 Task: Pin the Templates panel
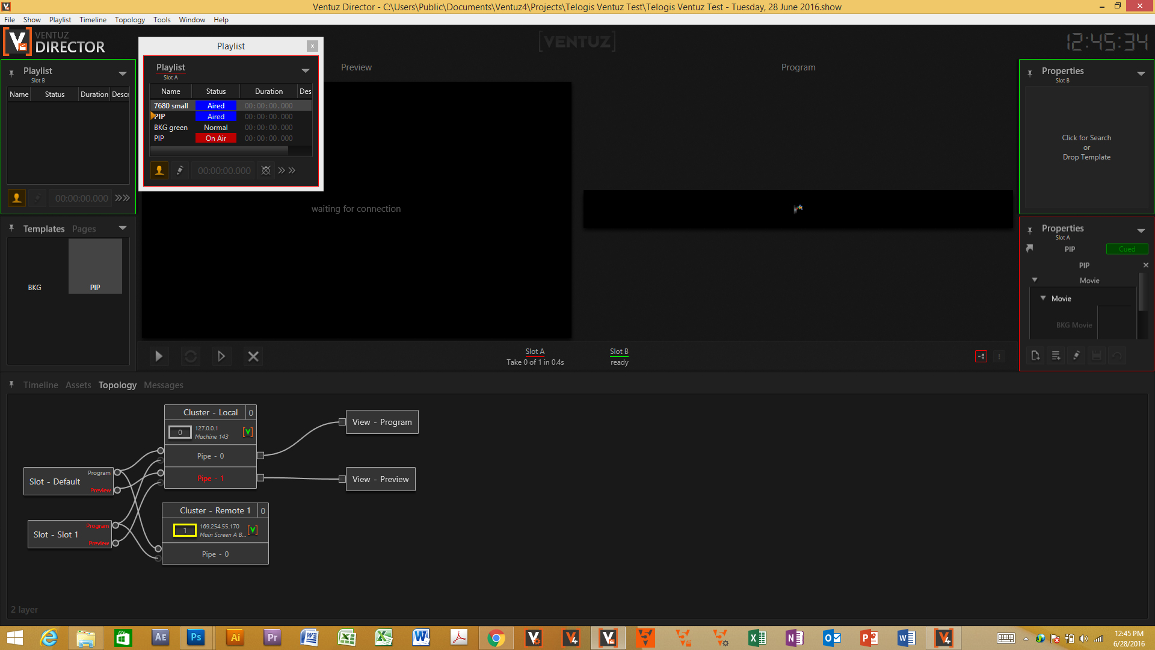click(11, 229)
